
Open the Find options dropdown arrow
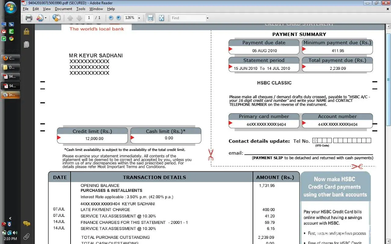(207, 18)
